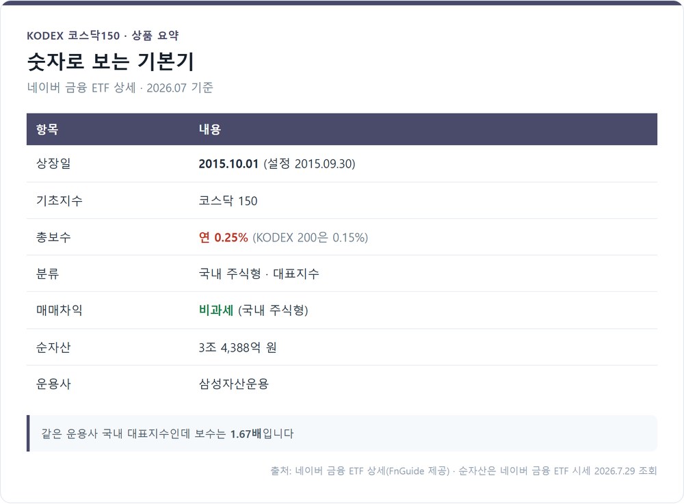The width and height of the screenshot is (684, 504).
Task: Select the '상장일' row label
Action: point(53,163)
